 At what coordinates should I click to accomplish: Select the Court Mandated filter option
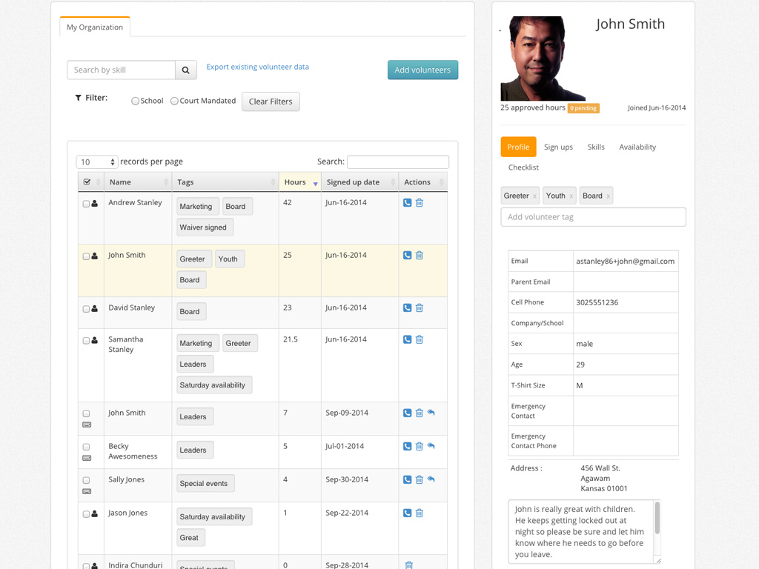174,102
